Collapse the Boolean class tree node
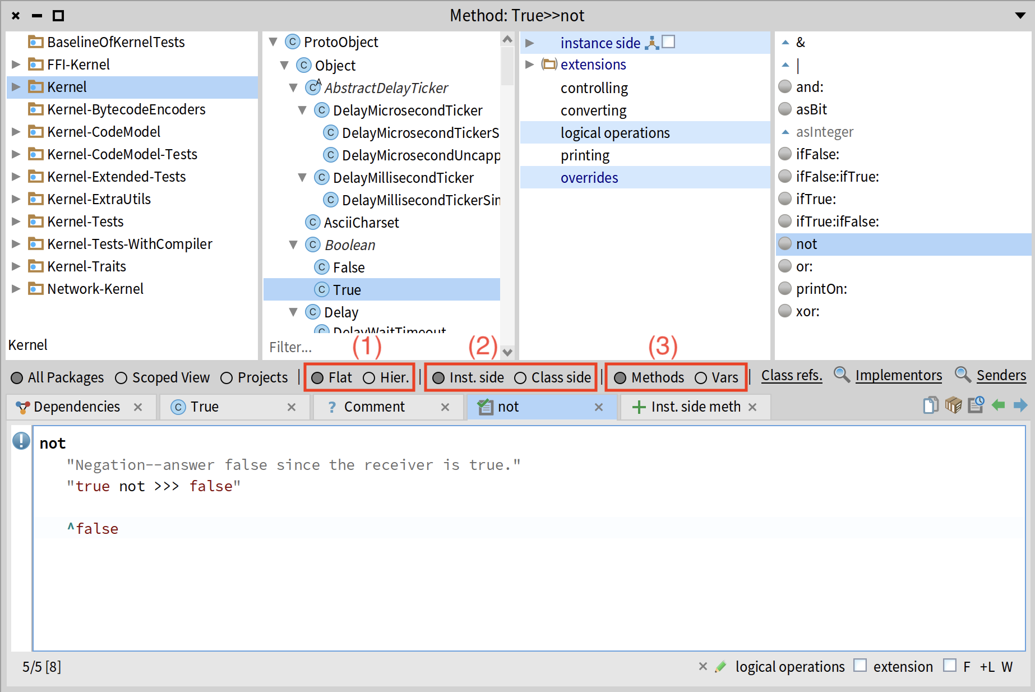Viewport: 1035px width, 692px height. (293, 245)
